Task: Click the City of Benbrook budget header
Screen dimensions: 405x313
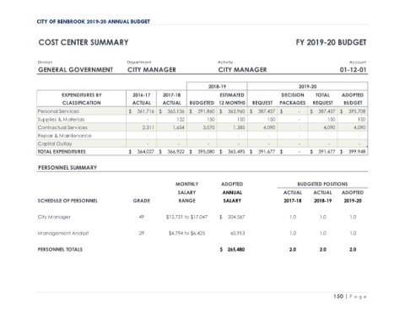Action: click(x=94, y=22)
